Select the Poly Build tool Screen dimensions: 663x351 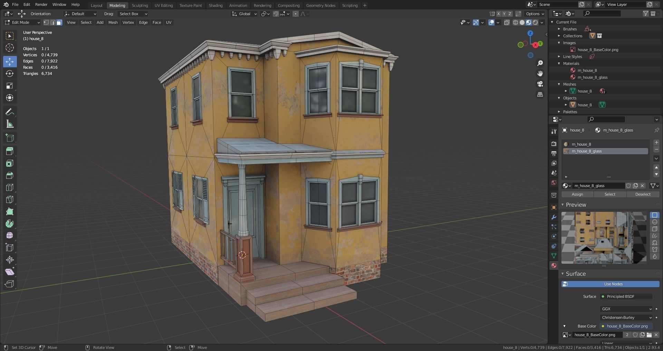[x=10, y=212]
